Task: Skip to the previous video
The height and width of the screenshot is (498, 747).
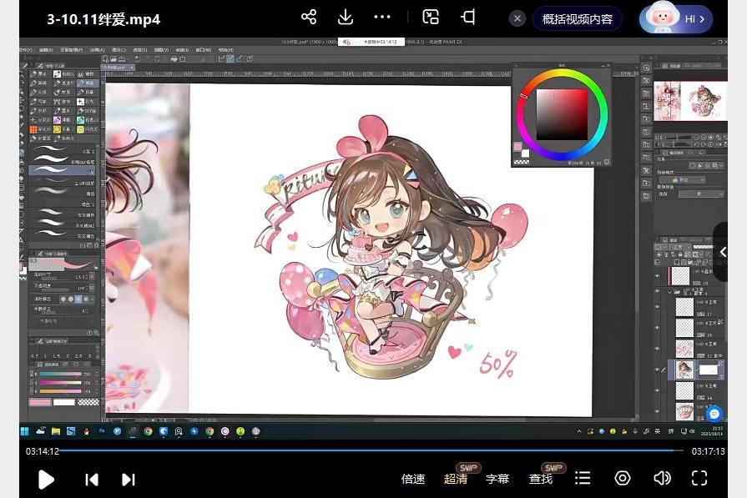Action: (x=92, y=480)
